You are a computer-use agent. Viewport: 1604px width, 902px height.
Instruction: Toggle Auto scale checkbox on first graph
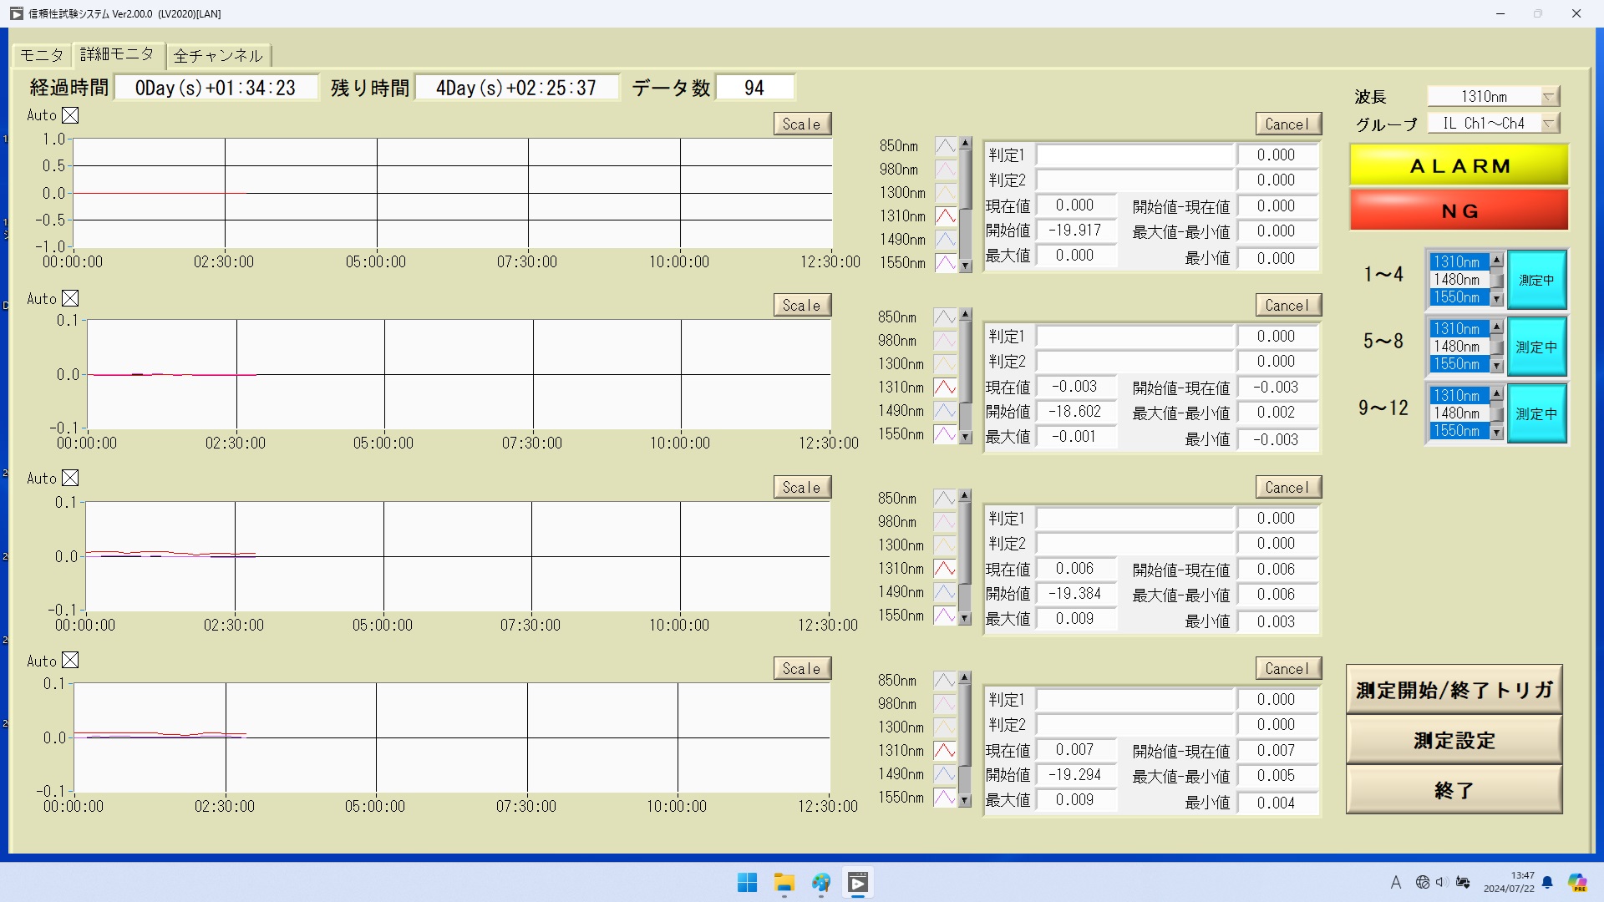70,115
